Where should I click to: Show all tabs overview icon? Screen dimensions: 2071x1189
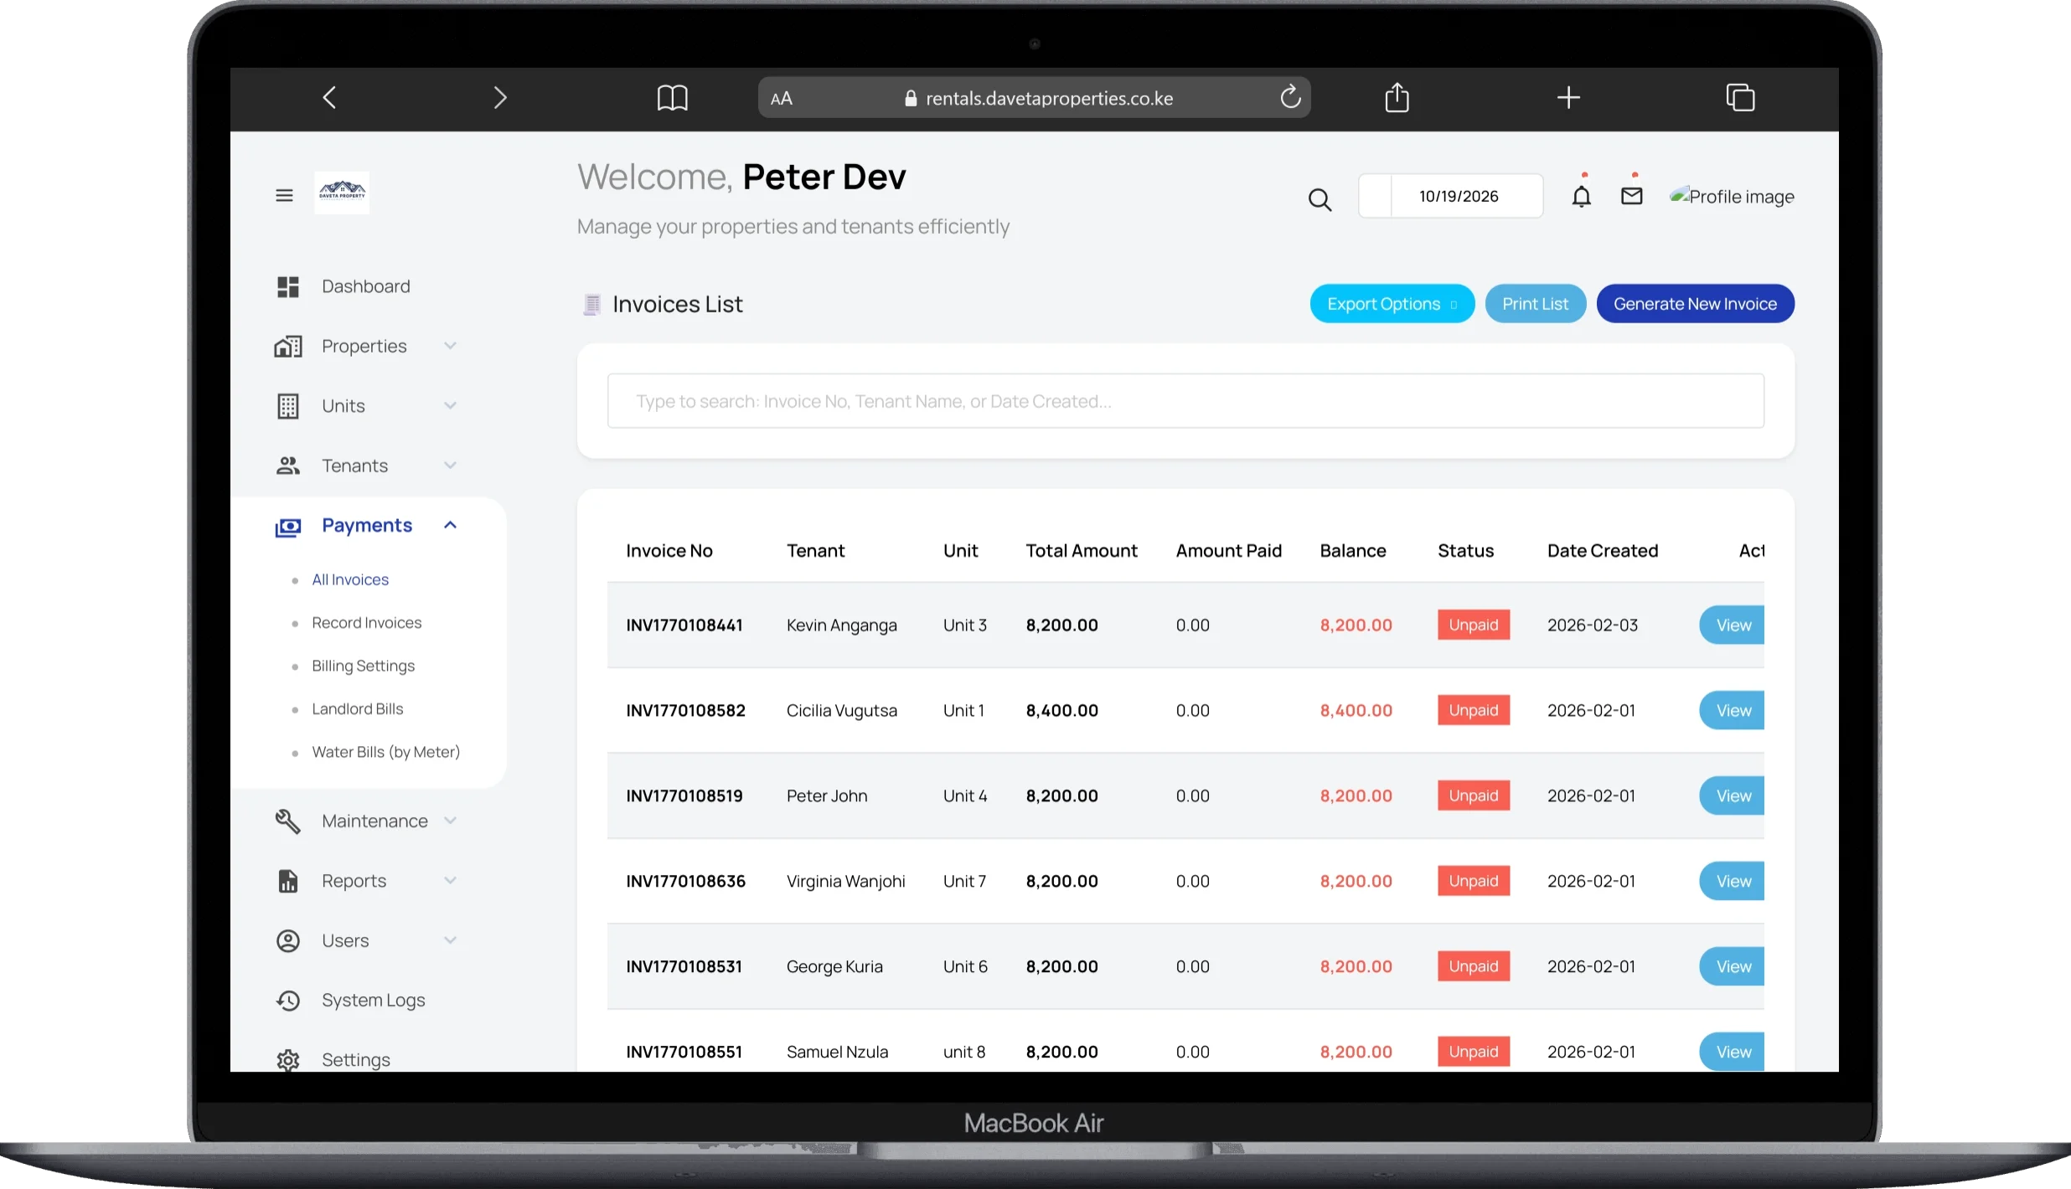coord(1740,98)
